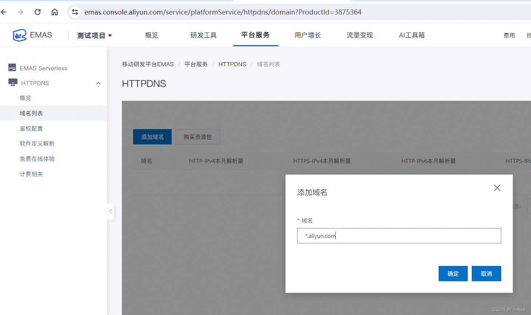Open the 概览 top navigation tab

pyautogui.click(x=152, y=35)
